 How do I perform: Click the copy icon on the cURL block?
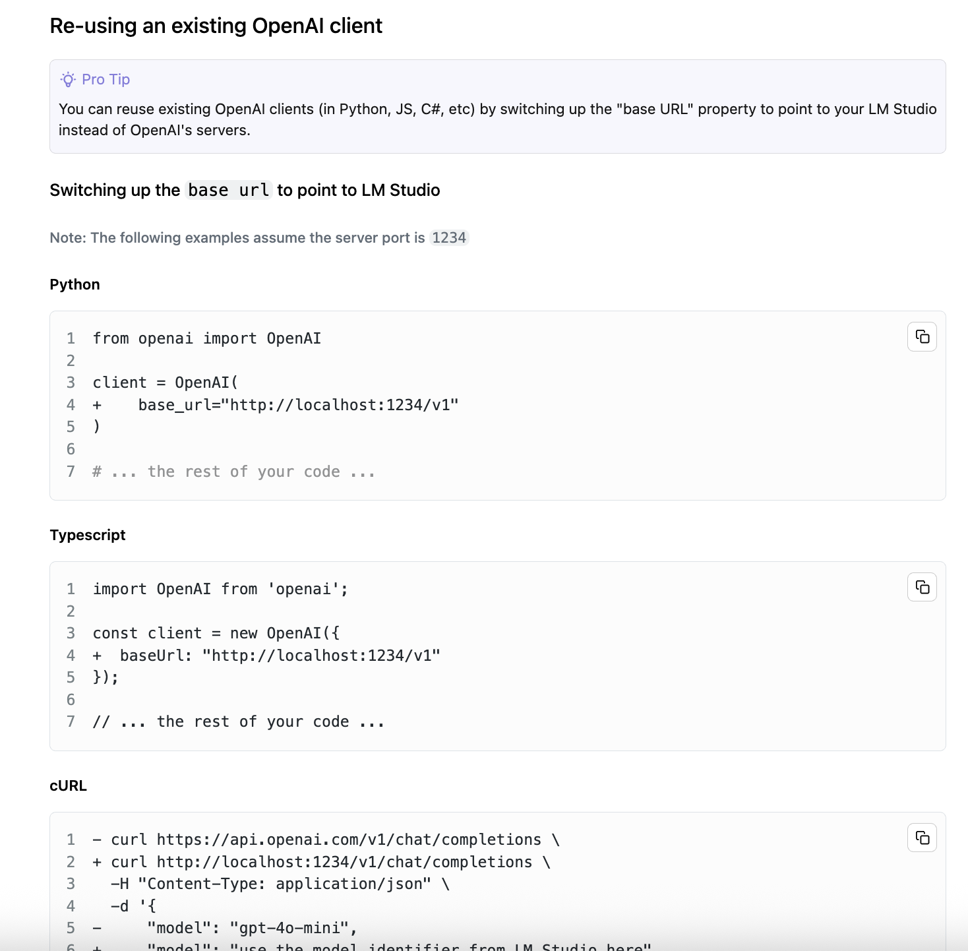click(x=921, y=838)
